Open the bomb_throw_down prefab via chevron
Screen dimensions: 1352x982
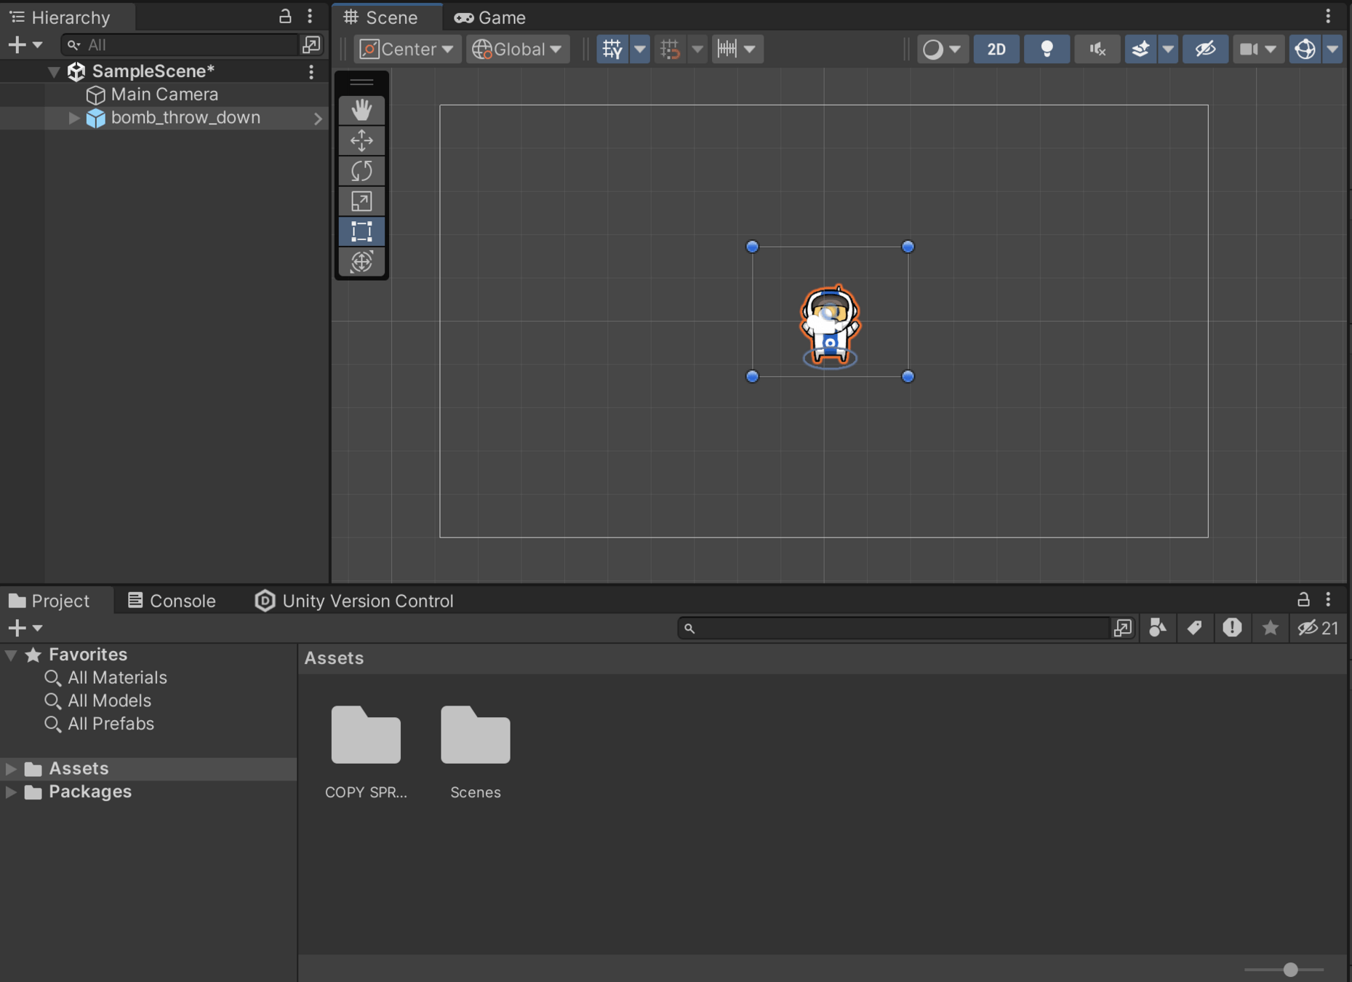click(x=318, y=118)
